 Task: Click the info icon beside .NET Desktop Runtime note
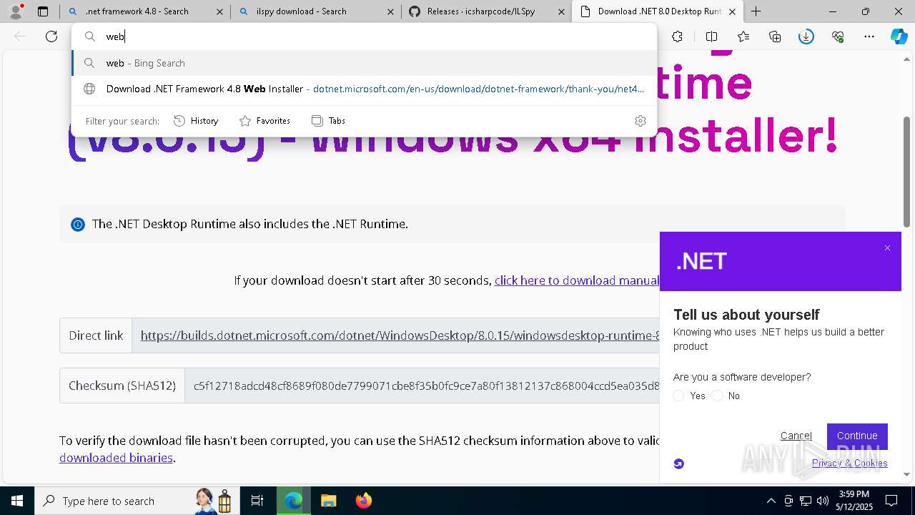78,225
